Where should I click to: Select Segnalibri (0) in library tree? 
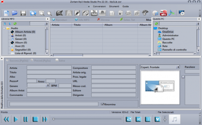point(23,50)
